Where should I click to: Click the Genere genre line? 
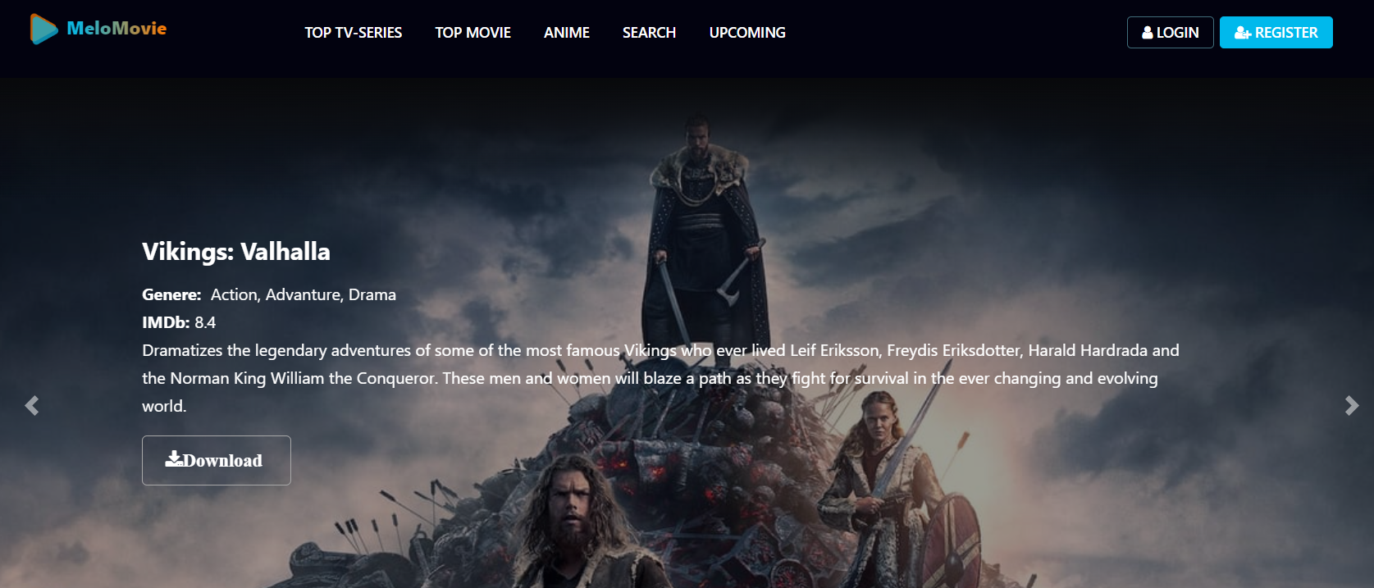[269, 294]
